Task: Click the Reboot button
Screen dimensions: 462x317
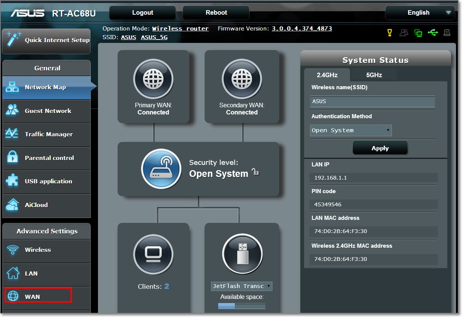Action: [216, 13]
